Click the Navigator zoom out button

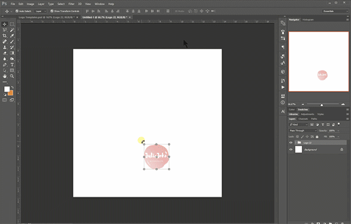(303, 104)
